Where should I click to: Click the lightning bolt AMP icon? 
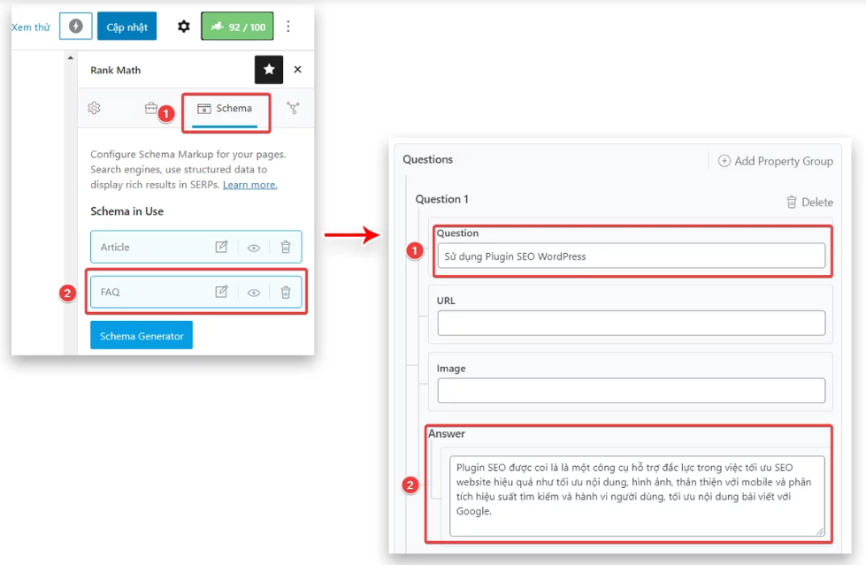tap(76, 27)
